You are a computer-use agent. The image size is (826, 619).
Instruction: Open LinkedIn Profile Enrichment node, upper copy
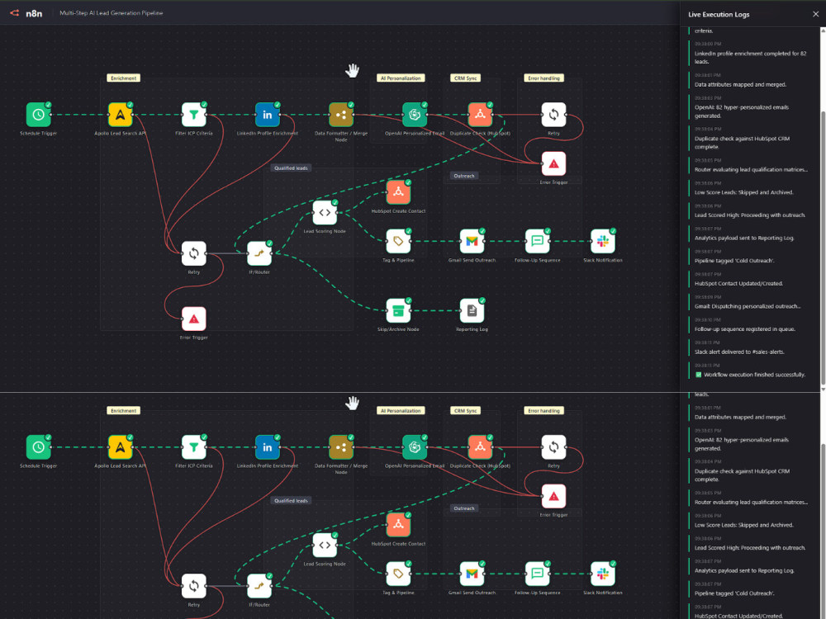268,115
